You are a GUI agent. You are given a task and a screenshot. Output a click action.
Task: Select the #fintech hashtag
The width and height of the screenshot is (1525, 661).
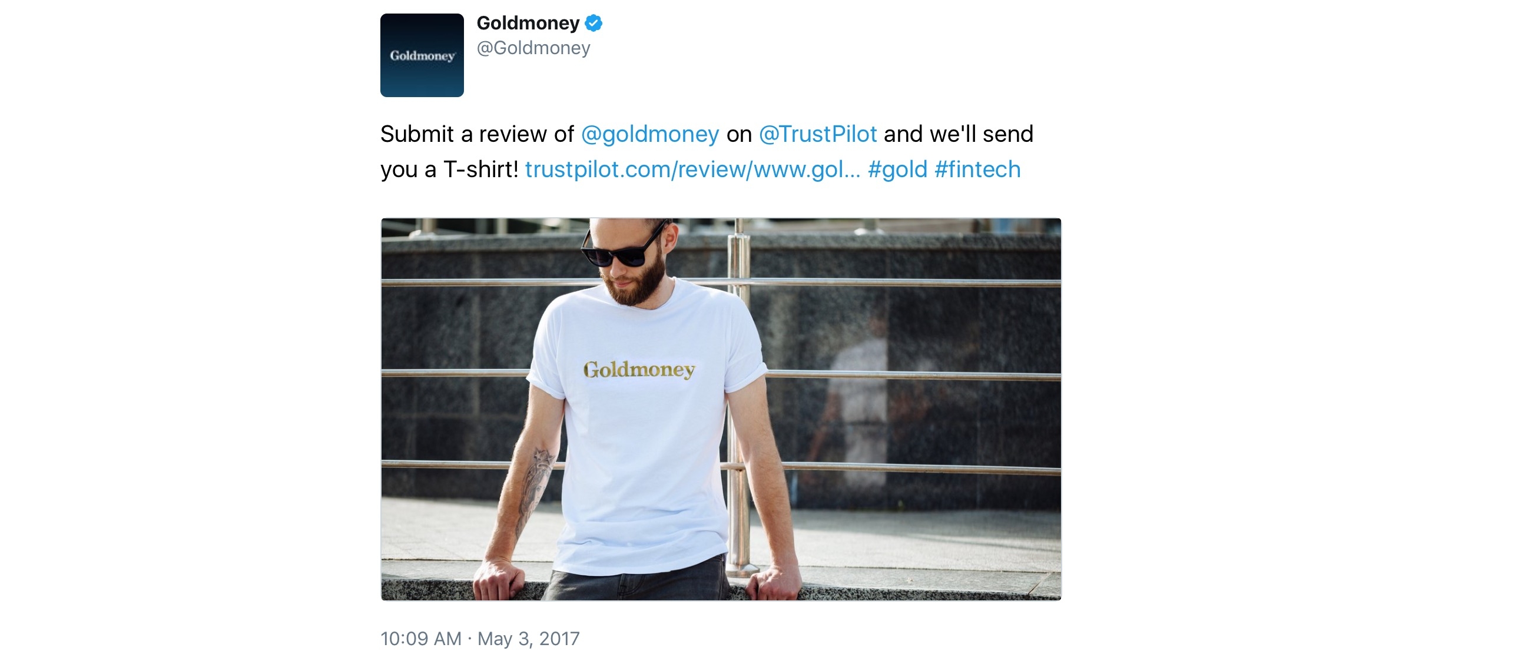pos(977,170)
